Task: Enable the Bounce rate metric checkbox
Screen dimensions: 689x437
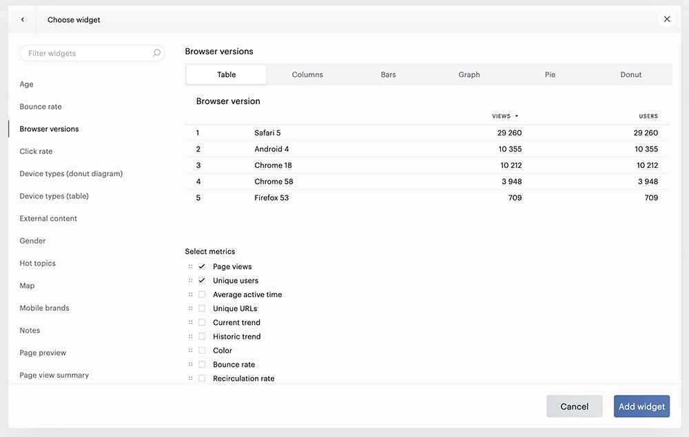Action: pyautogui.click(x=202, y=365)
